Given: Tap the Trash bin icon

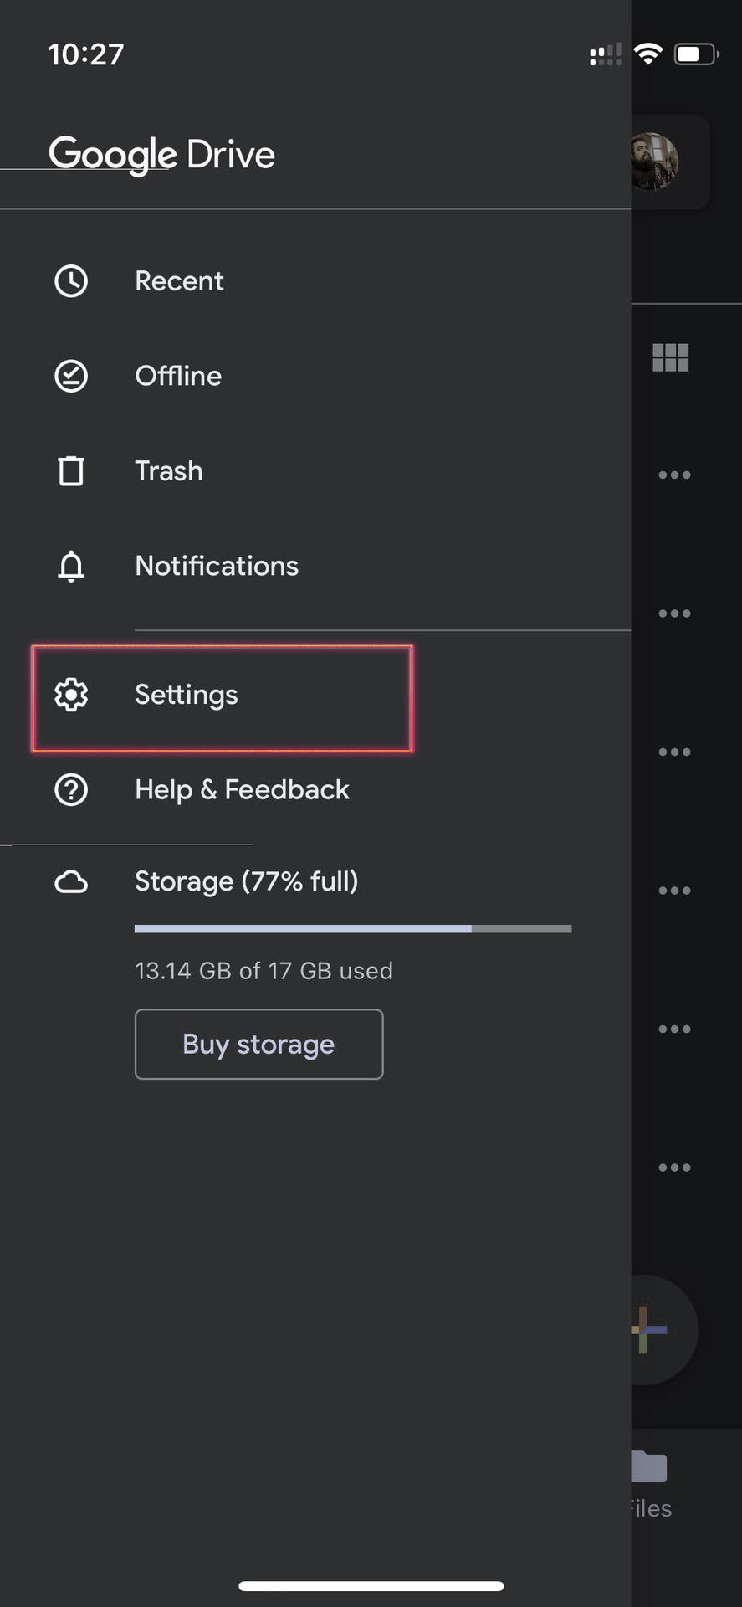Looking at the screenshot, I should tap(71, 471).
